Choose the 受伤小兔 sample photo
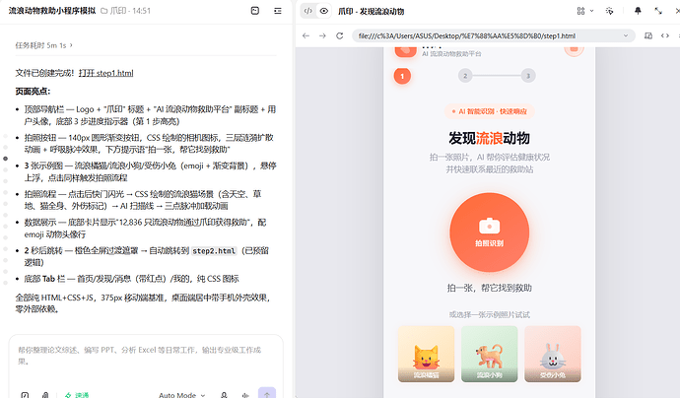 553,354
